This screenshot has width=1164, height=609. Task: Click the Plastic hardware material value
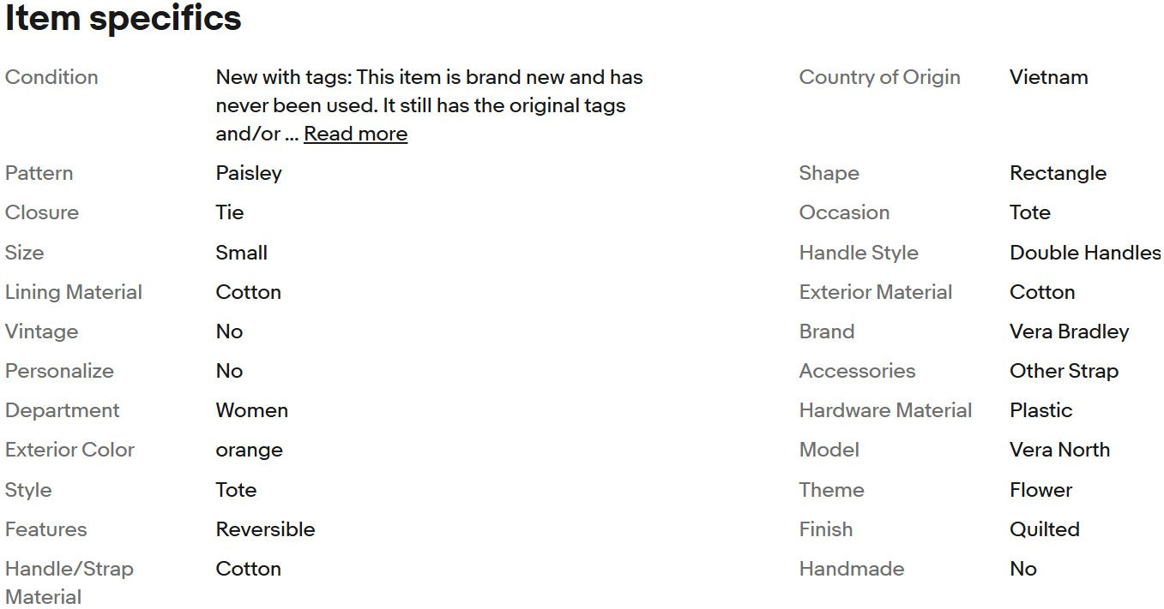[1040, 410]
